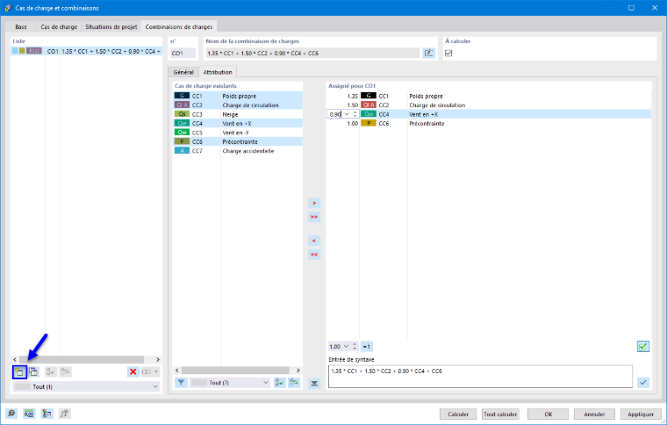
Task: Click the 'Entrée de syntaxe' text field
Action: [480, 376]
